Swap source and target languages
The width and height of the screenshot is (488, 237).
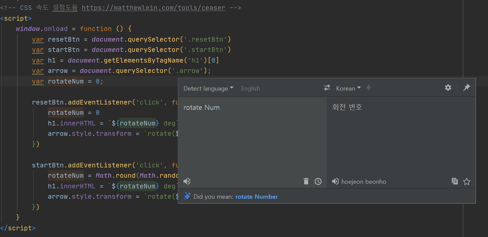(327, 88)
